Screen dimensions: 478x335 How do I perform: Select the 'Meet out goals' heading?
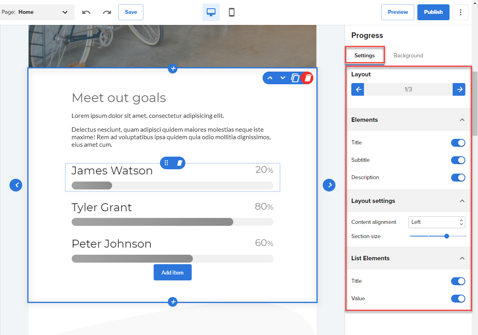[x=119, y=98]
